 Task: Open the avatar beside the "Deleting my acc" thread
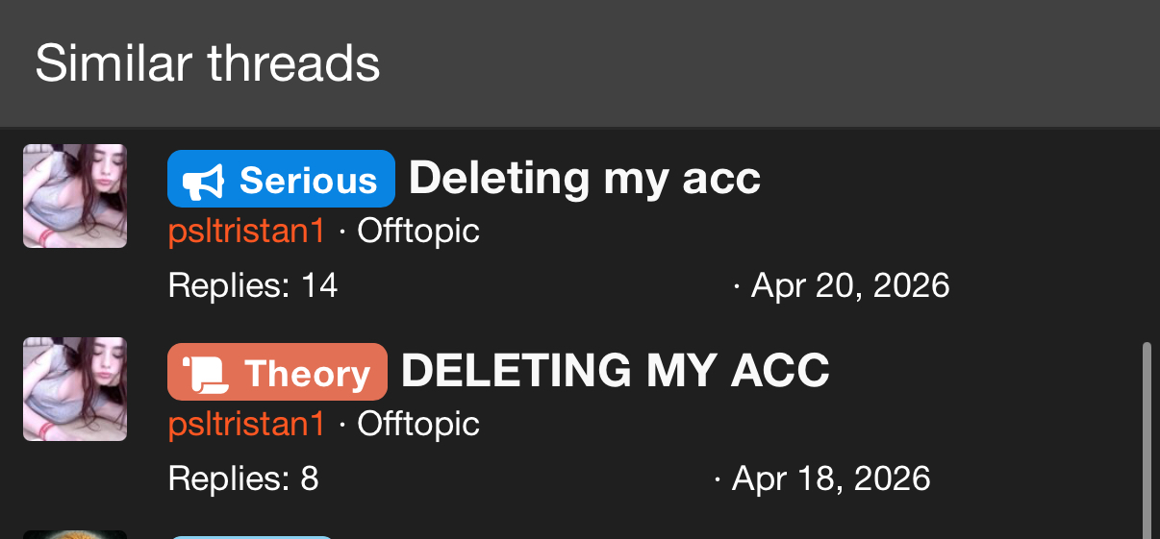tap(75, 196)
